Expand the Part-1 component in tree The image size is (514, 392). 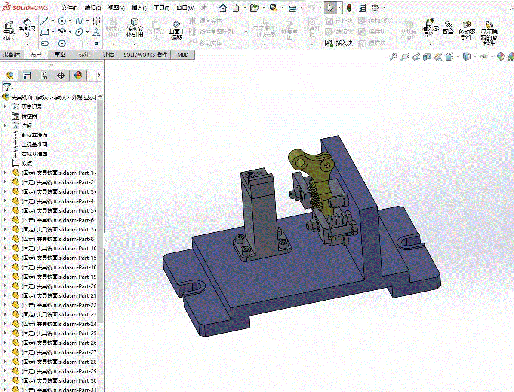pyautogui.click(x=5, y=173)
